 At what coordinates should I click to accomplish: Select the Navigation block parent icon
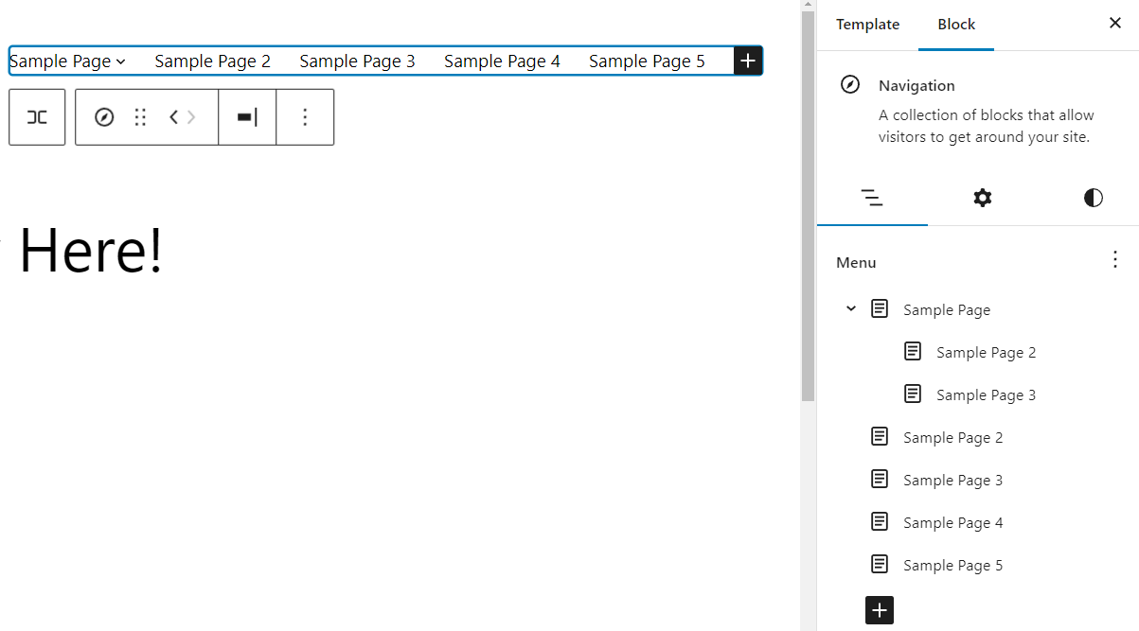tap(104, 116)
